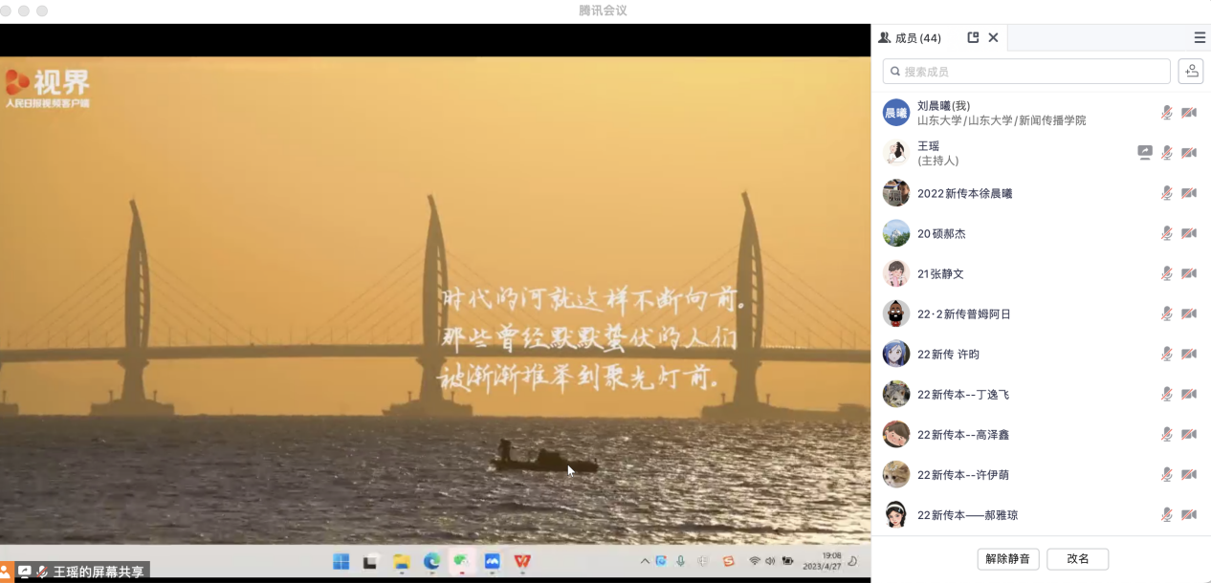Close the members panel tab
1211x583 pixels.
993,38
